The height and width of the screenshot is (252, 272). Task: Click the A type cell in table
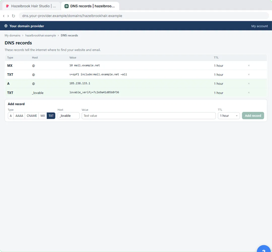(x=8, y=84)
